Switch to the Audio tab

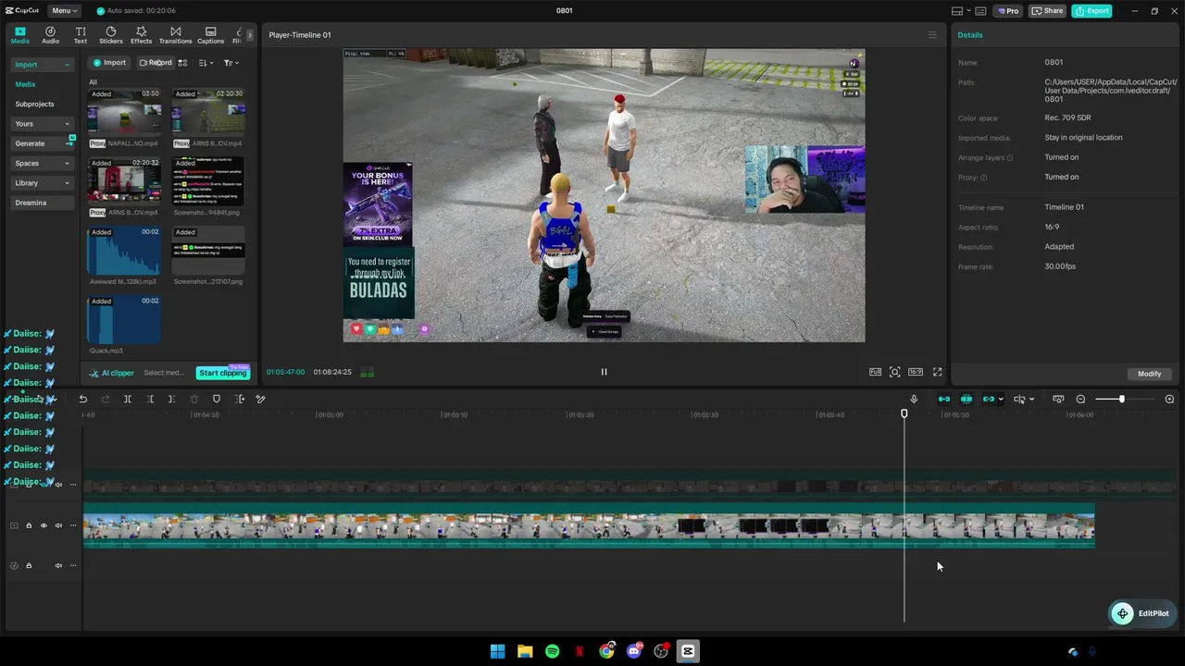50,35
